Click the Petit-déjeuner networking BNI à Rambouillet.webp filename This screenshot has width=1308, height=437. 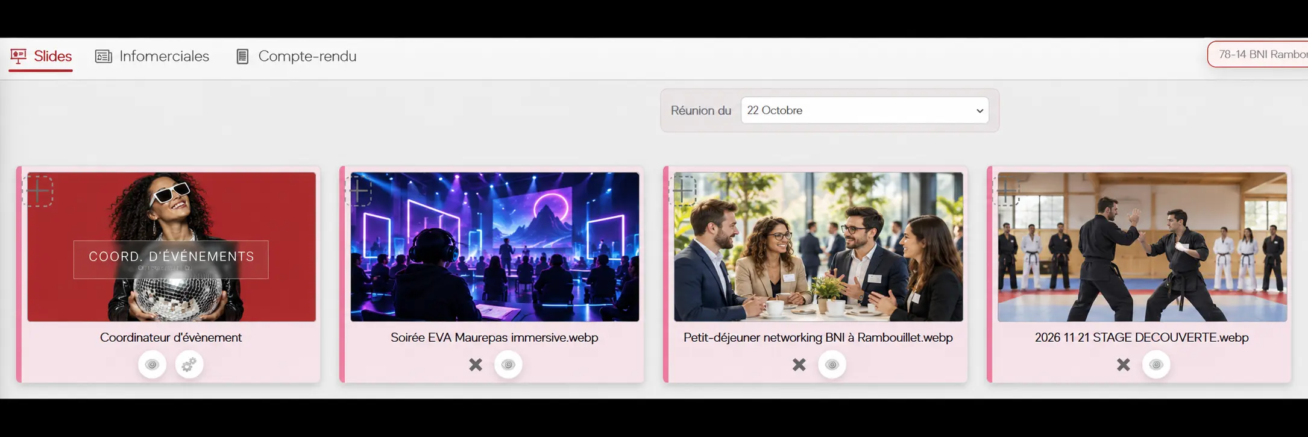(x=818, y=338)
